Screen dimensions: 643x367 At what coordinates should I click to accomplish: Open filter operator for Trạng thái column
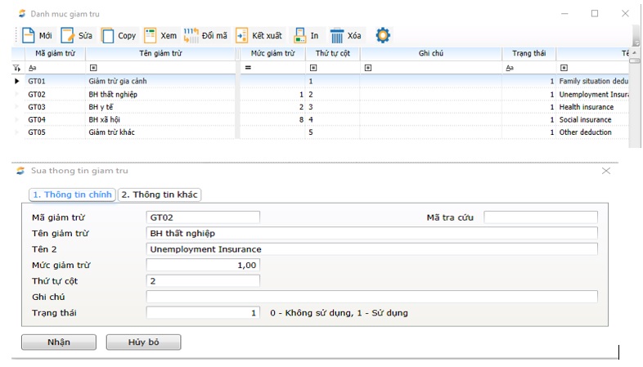[x=510, y=68]
